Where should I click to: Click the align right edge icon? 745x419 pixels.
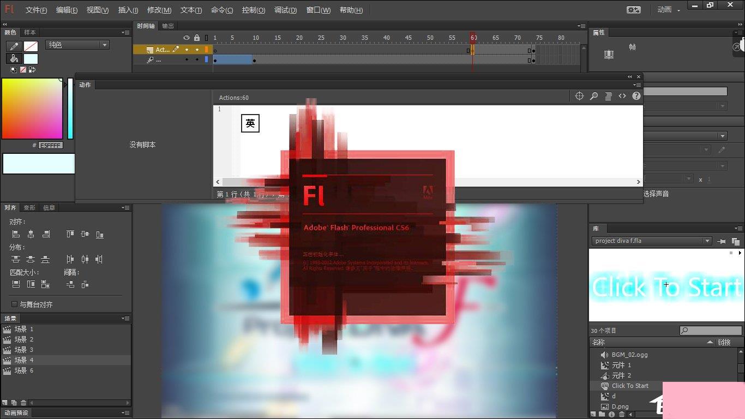46,234
